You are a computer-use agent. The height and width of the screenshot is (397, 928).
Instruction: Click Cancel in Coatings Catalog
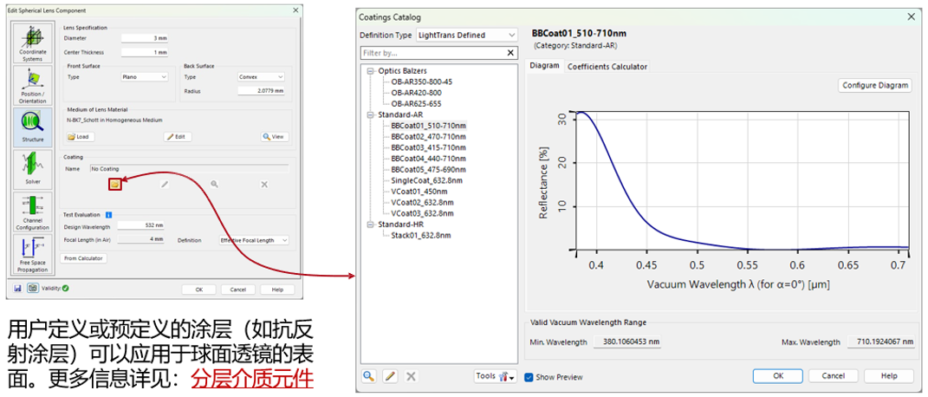834,375
